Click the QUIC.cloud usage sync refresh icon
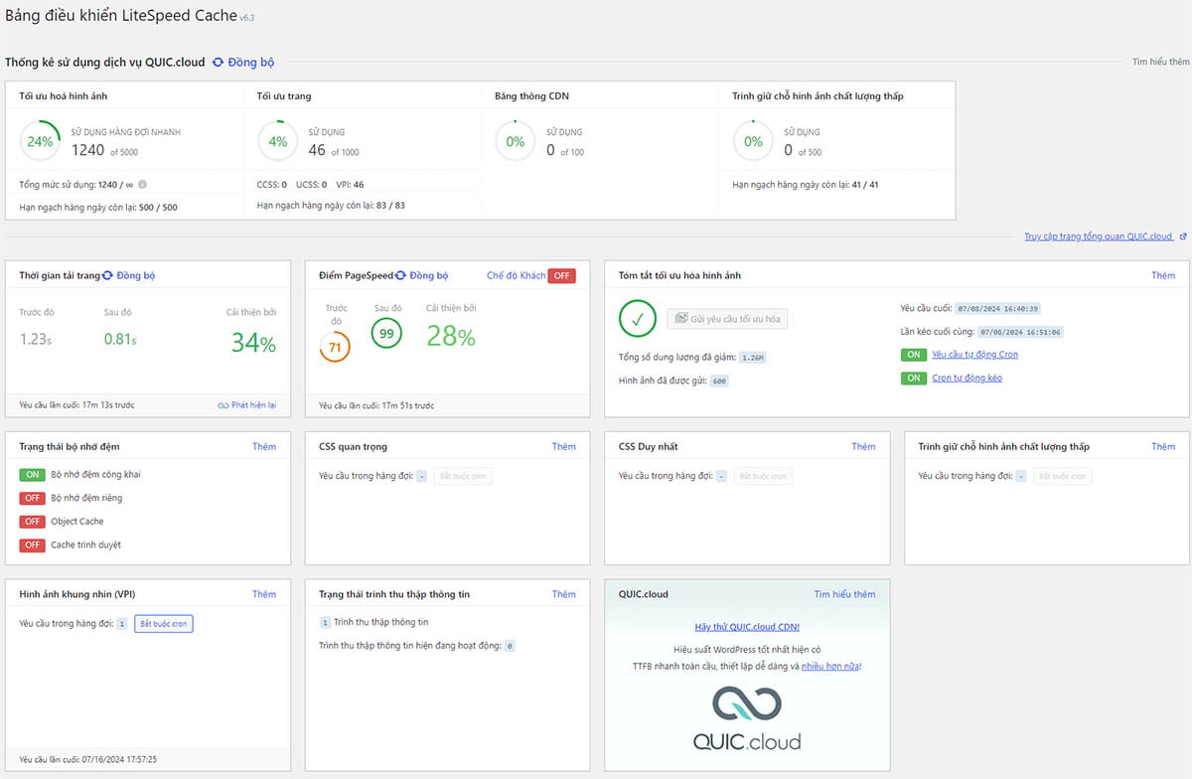 [218, 63]
